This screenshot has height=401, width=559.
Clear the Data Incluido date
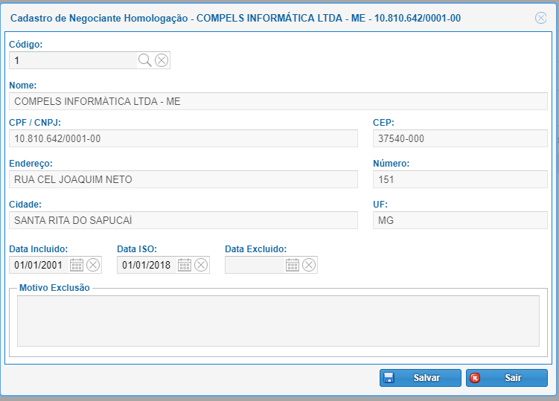pos(93,265)
